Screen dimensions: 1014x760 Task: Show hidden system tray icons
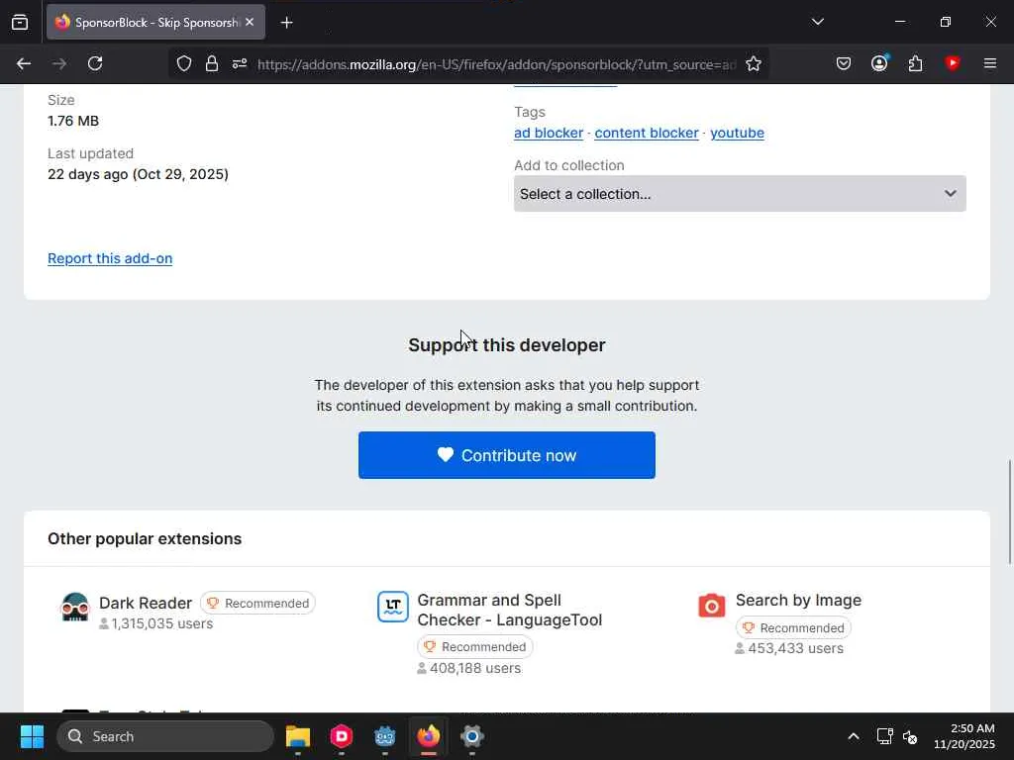coord(854,736)
